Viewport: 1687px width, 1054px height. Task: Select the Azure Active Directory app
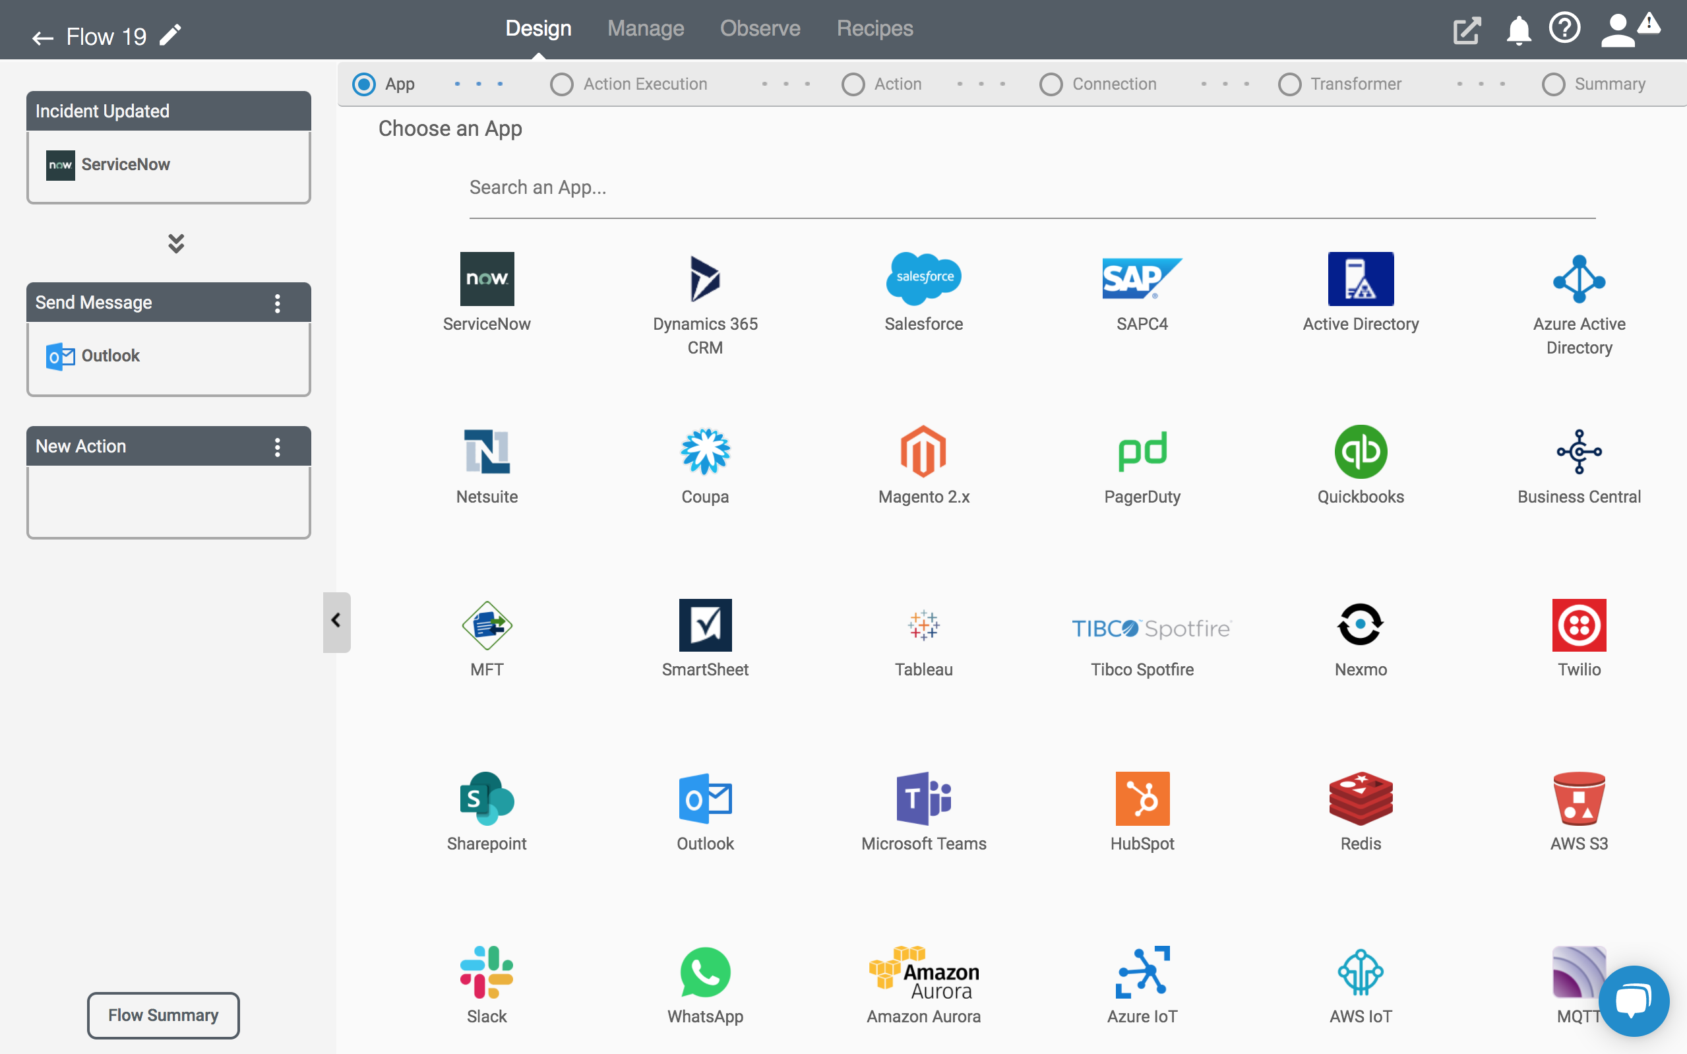point(1579,279)
